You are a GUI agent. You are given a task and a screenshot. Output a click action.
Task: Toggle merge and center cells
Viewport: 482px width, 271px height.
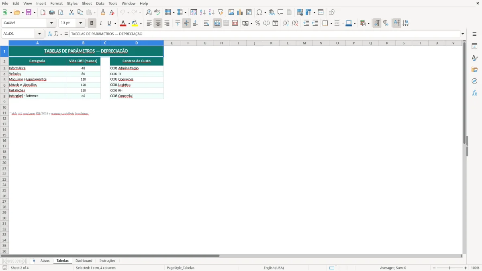(x=217, y=23)
